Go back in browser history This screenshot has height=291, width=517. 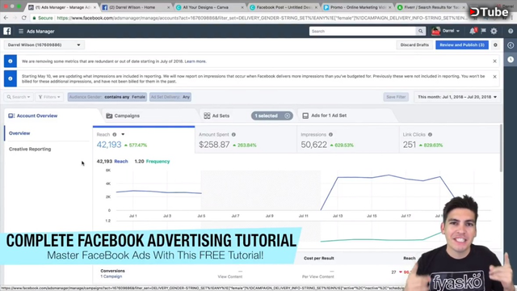[6, 18]
